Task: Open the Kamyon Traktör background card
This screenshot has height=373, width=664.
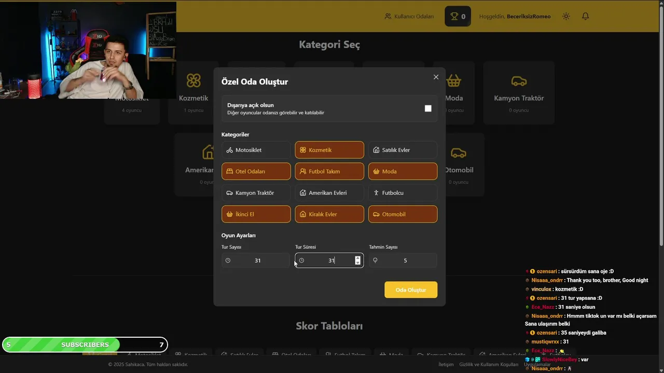Action: click(519, 93)
